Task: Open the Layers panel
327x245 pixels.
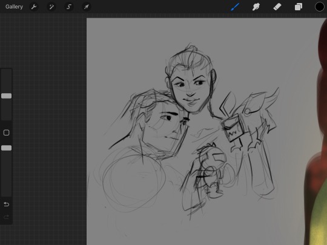Action: (x=298, y=7)
